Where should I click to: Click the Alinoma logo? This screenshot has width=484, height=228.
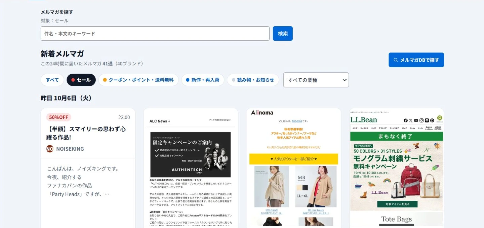pos(262,113)
